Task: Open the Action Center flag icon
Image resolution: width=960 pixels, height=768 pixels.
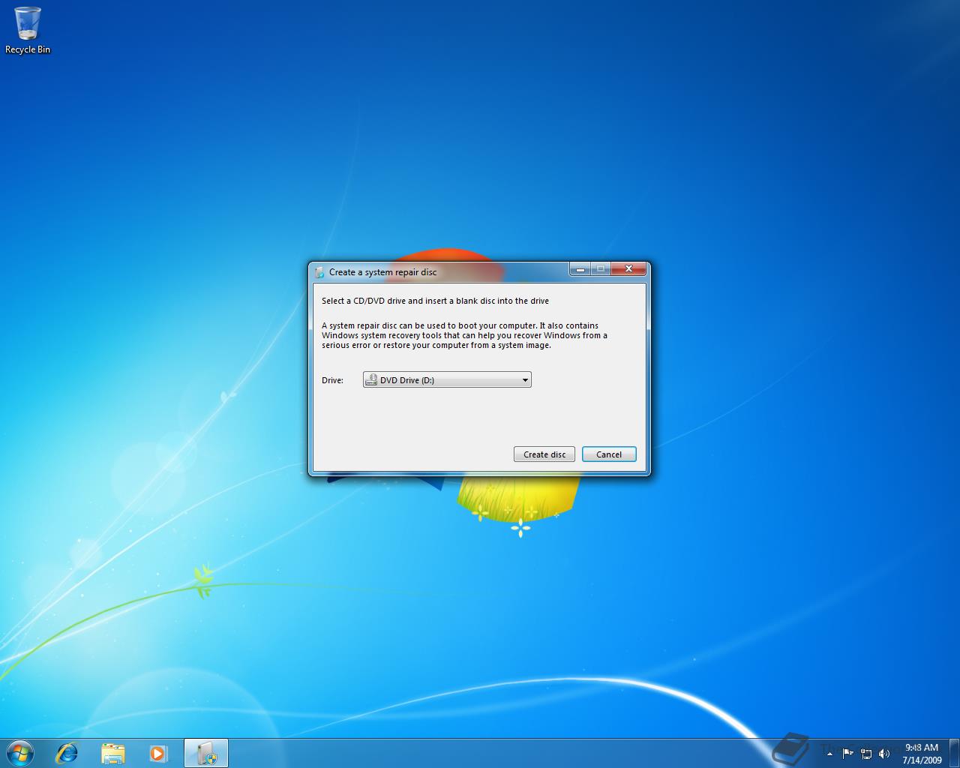Action: coord(847,754)
